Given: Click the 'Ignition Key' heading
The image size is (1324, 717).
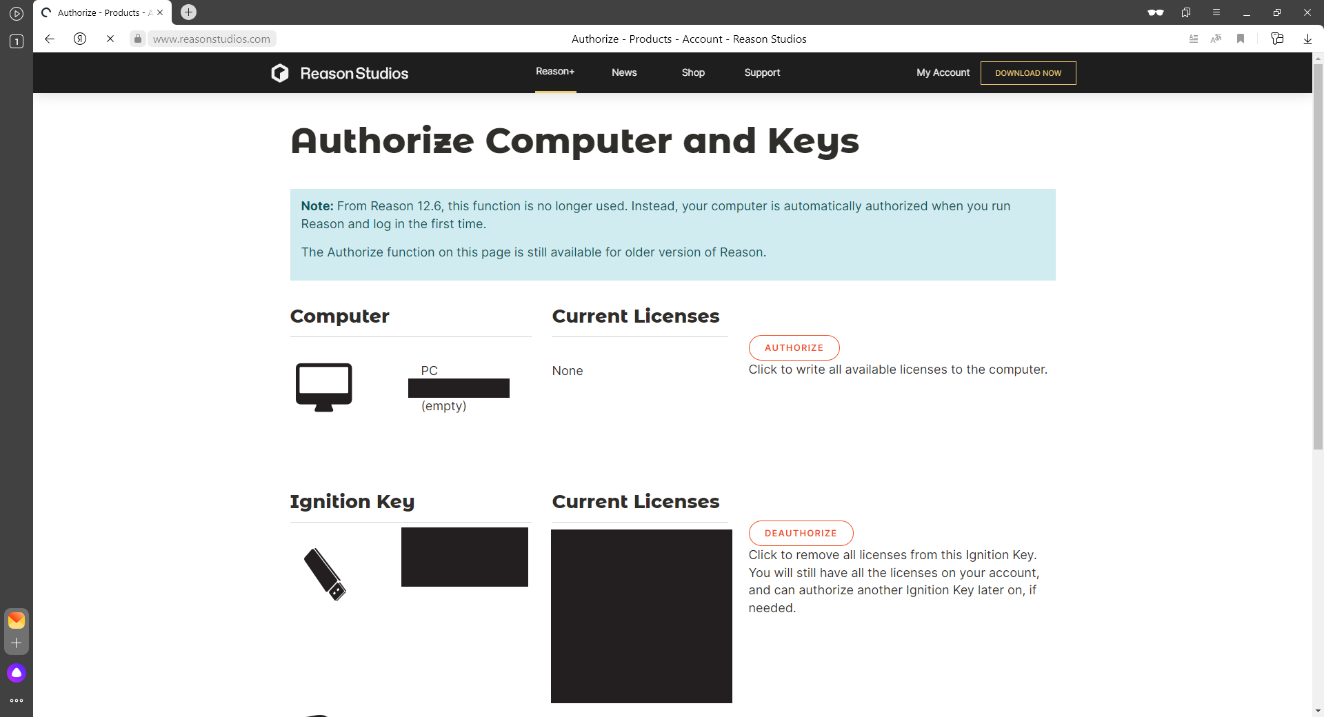Looking at the screenshot, I should tap(352, 502).
